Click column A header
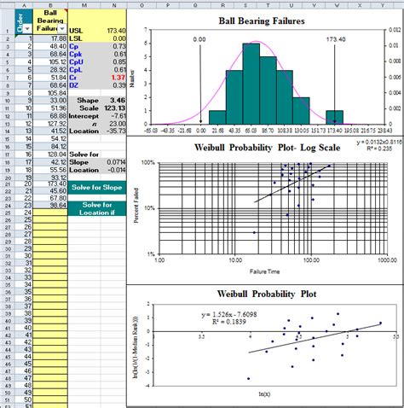Viewport: 404px width, 408px height. (24, 5)
